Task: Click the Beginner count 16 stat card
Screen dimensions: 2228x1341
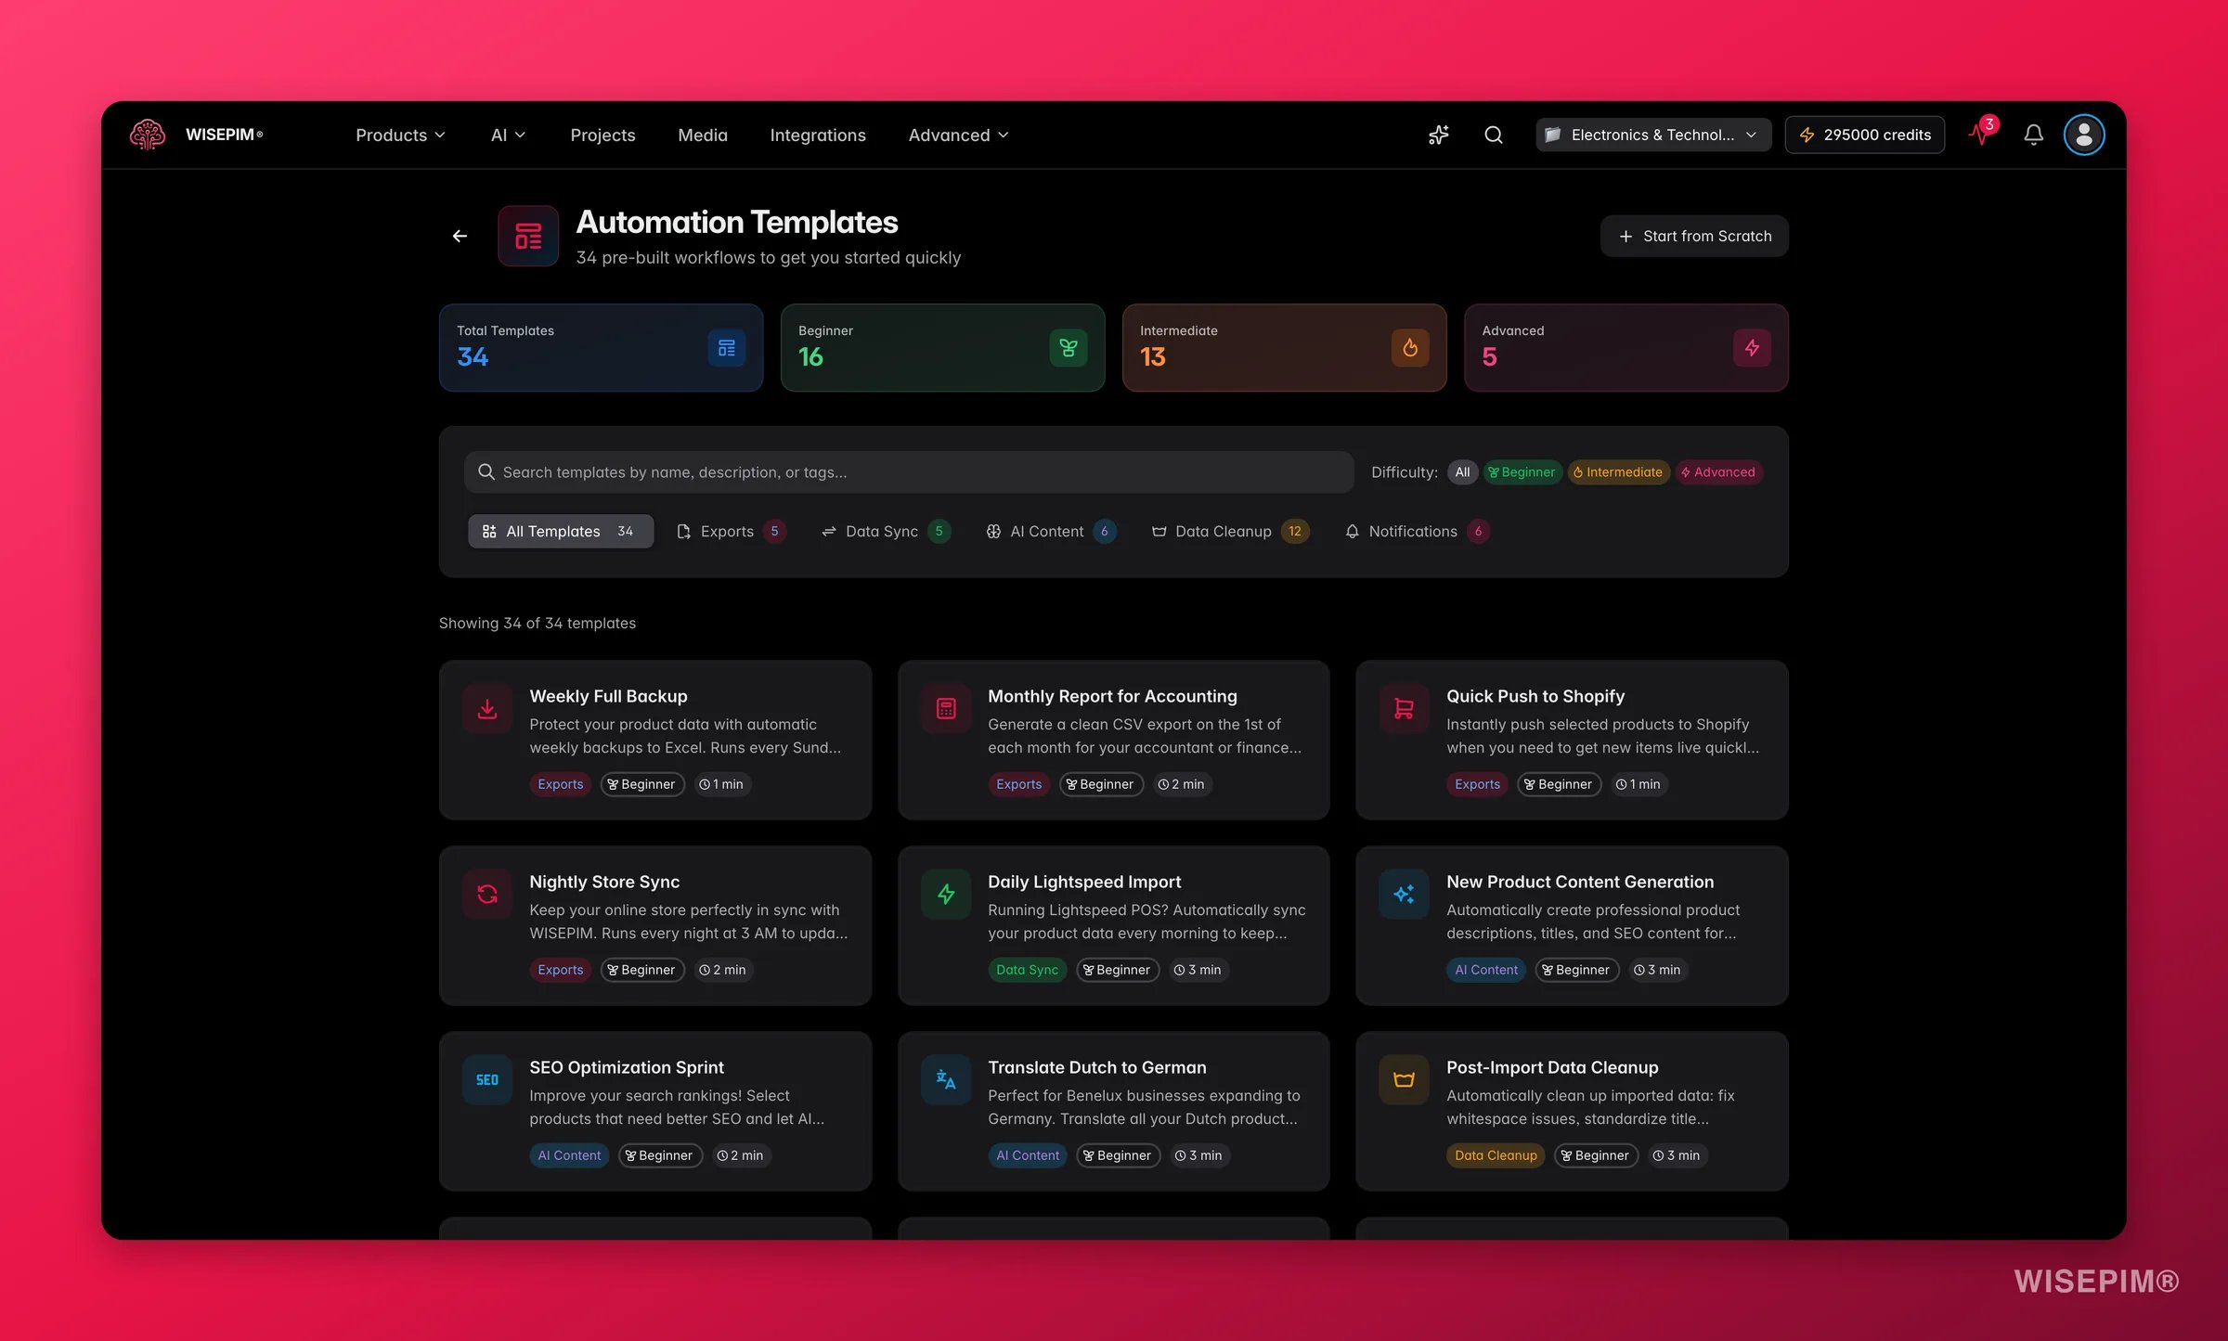Action: point(942,348)
